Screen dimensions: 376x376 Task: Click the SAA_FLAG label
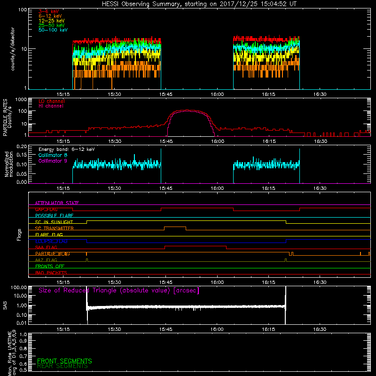[46, 248]
